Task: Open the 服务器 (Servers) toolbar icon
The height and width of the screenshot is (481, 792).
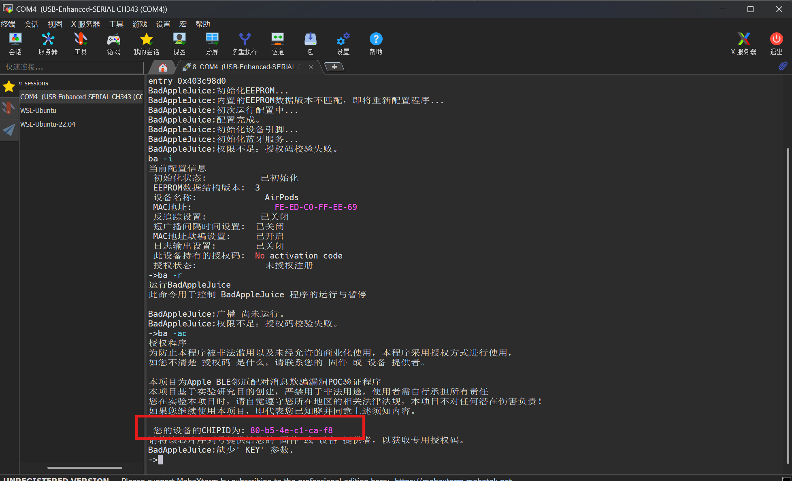Action: coord(48,43)
